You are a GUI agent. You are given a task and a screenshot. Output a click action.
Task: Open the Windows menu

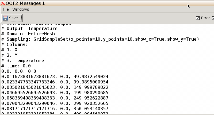coord(21,9)
